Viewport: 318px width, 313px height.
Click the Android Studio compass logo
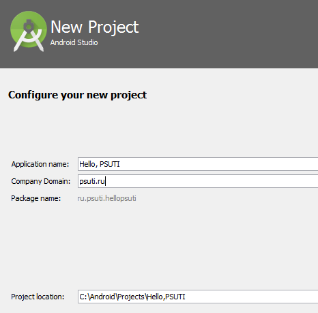(x=29, y=31)
